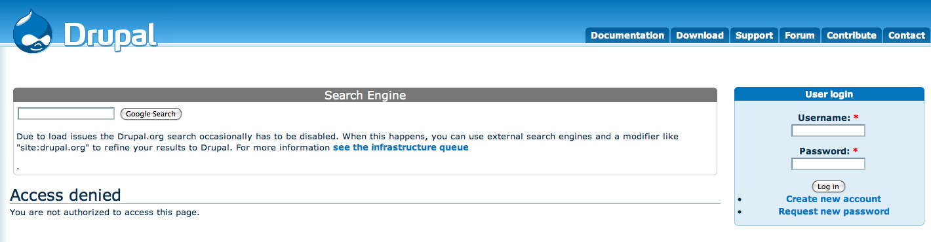Open the Create new account link
Viewport: 931px width, 242px height.
pos(833,199)
